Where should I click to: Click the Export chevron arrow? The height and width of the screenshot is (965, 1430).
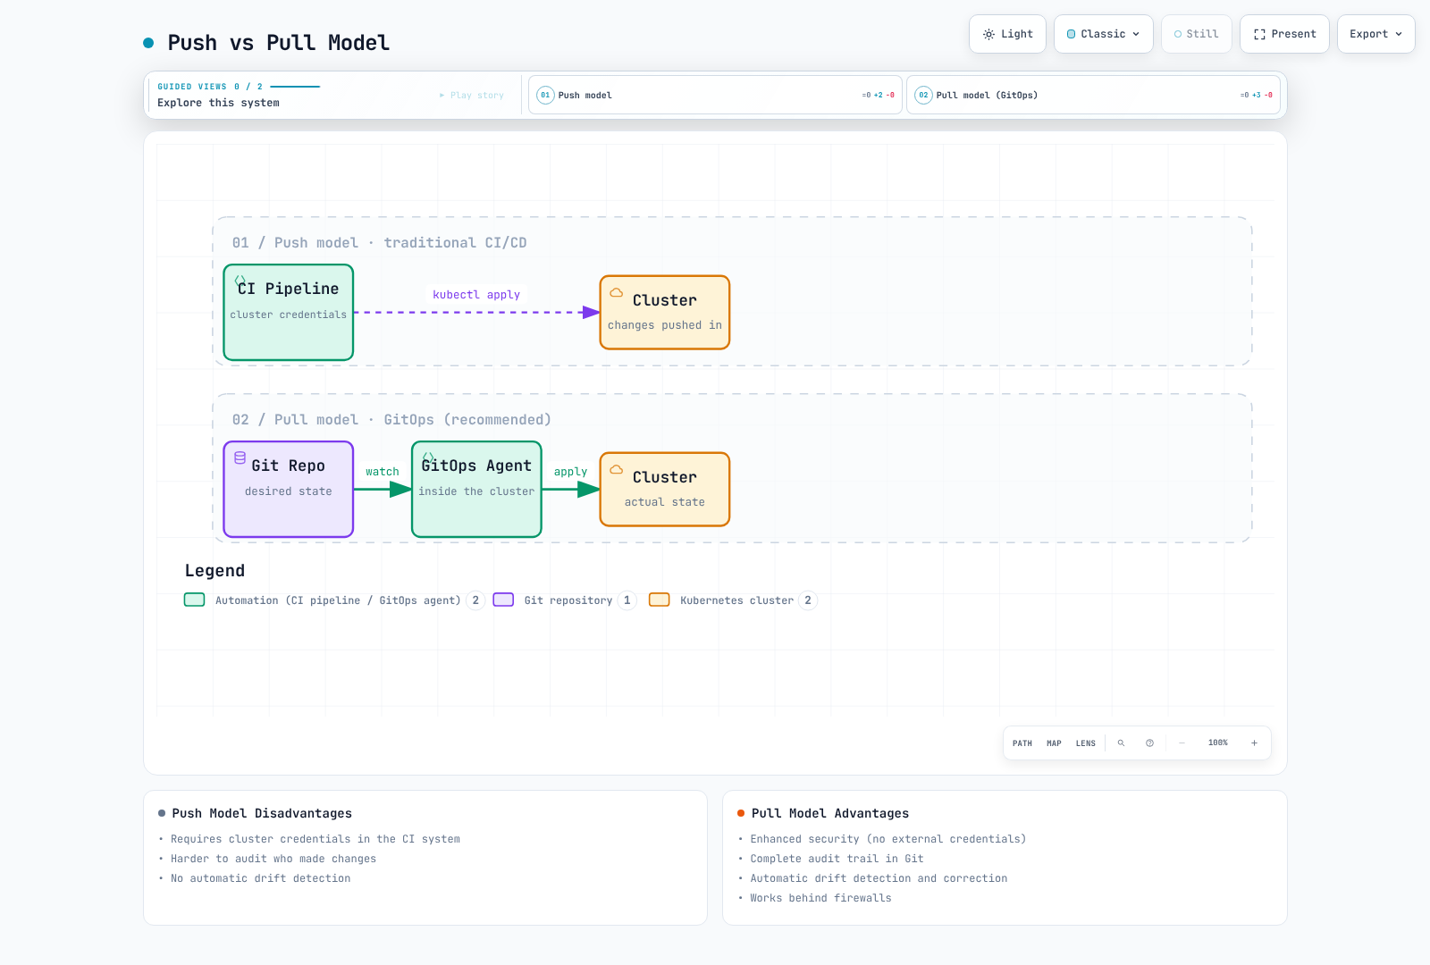point(1399,34)
